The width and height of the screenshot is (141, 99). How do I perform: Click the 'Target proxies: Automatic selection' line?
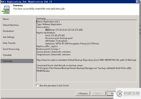coord(54,55)
